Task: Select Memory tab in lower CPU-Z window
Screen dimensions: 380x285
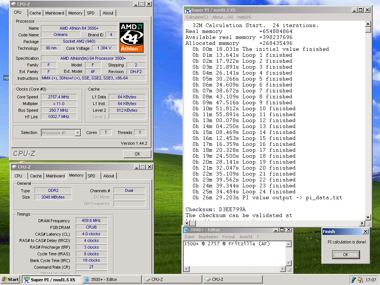Action: (x=76, y=175)
